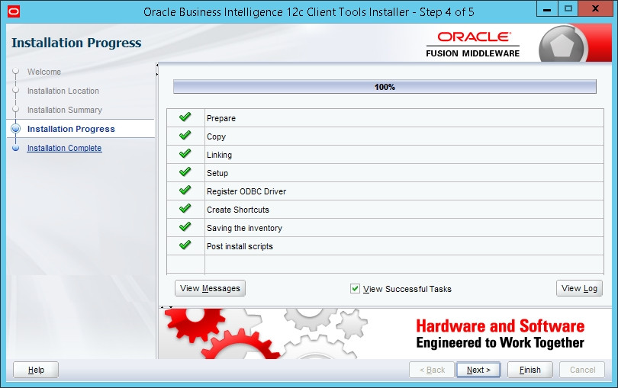Click green checkmark for Saving the inventory
618x388 pixels.
pos(185,227)
